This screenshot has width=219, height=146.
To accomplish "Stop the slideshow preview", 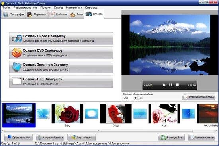I will point(177,85).
